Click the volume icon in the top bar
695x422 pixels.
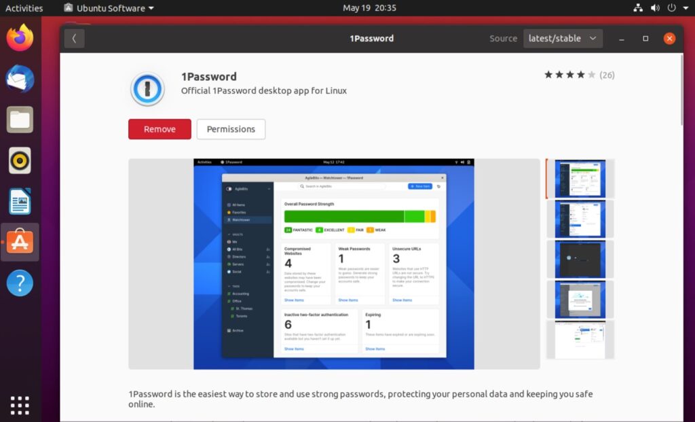pyautogui.click(x=654, y=8)
